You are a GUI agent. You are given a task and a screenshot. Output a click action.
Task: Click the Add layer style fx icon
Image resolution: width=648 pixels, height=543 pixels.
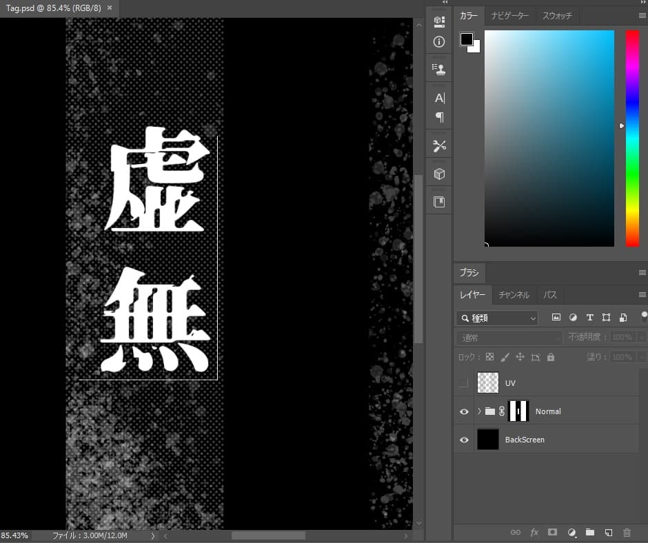click(534, 532)
